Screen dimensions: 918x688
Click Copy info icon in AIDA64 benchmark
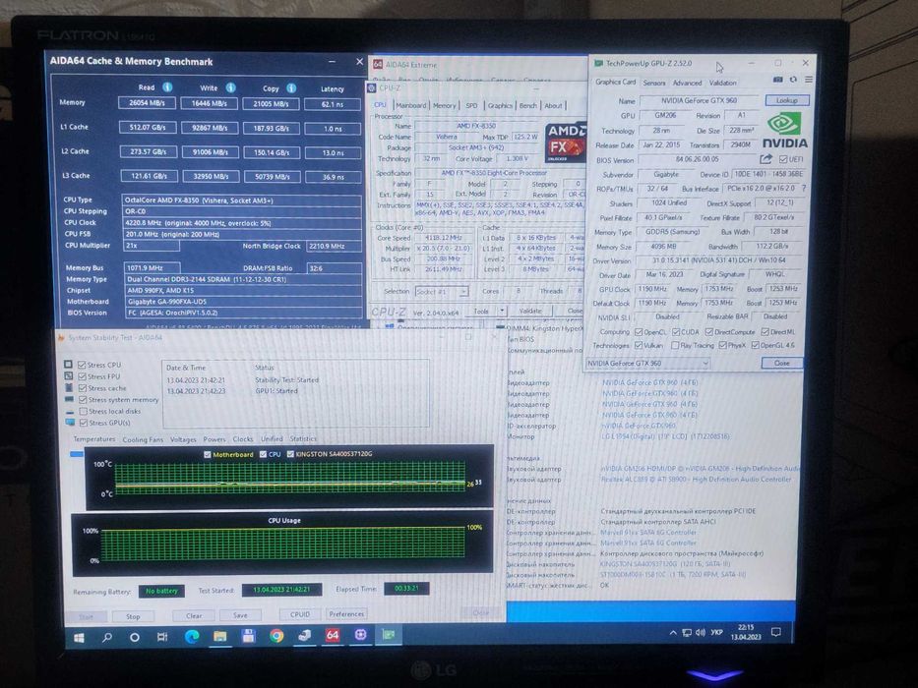coord(291,88)
